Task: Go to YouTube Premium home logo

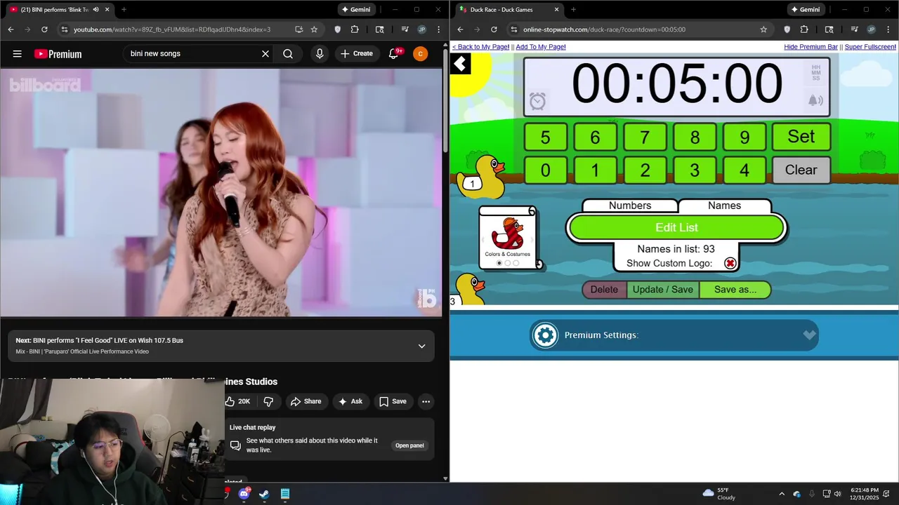Action: coord(58,54)
